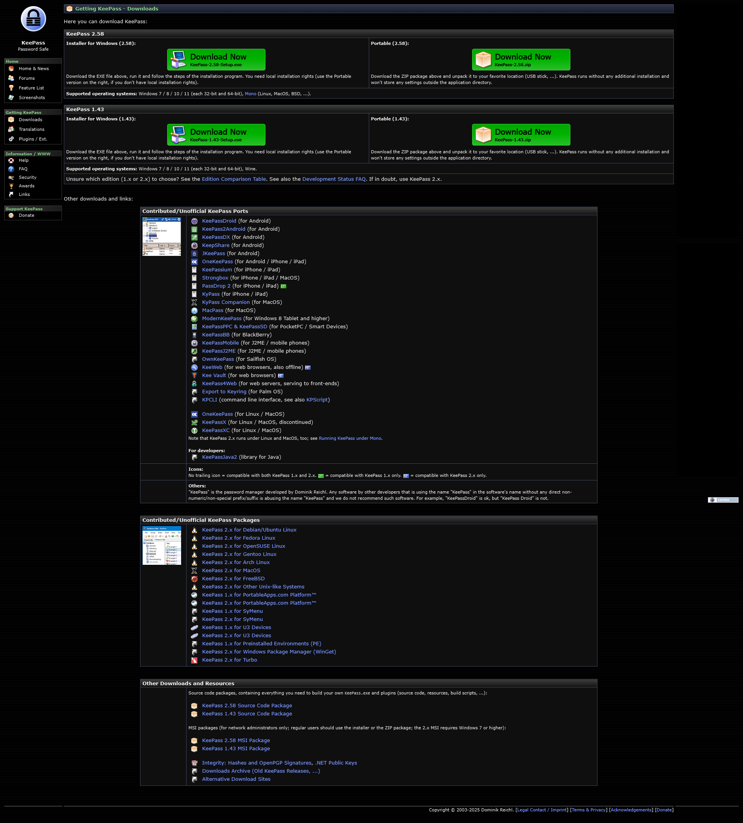The image size is (743, 823).
Task: Click the KeePassPPC screenshot thumbnail
Action: [x=162, y=237]
